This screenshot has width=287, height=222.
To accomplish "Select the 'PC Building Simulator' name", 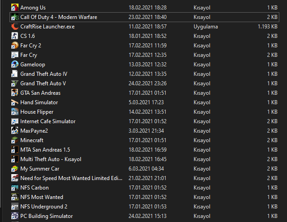I will click(46, 216).
